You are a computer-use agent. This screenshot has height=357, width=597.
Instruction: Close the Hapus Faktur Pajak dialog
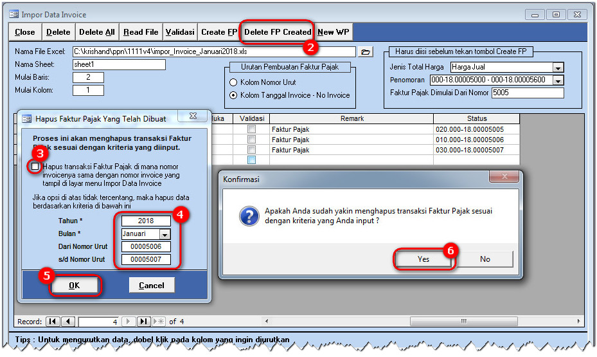pos(192,118)
